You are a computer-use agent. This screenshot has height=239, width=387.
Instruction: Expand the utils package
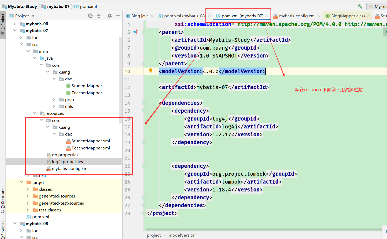tap(54, 106)
